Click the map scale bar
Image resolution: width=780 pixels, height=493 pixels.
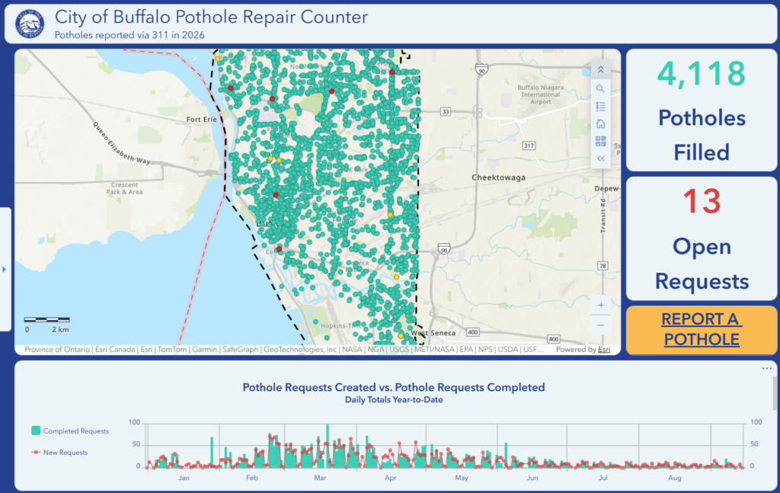tap(46, 320)
